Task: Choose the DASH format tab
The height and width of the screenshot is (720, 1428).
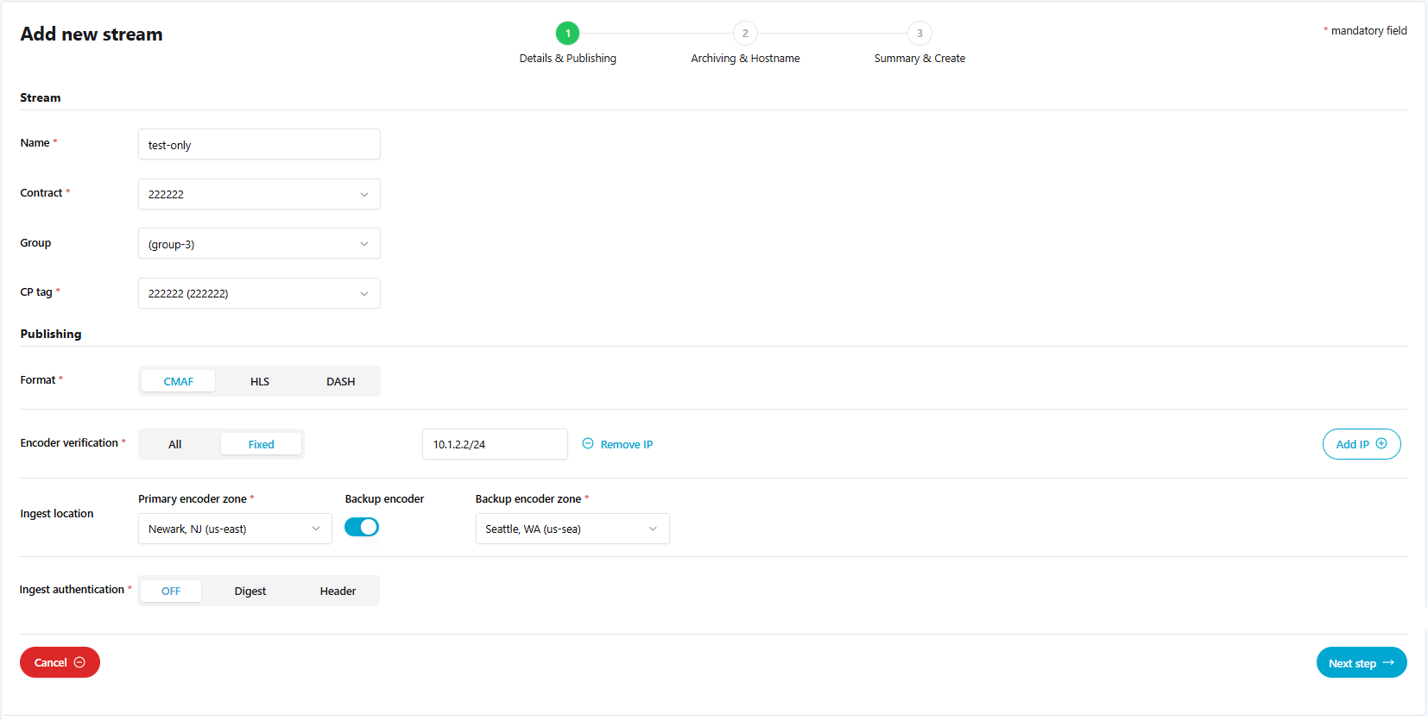Action: (x=340, y=381)
